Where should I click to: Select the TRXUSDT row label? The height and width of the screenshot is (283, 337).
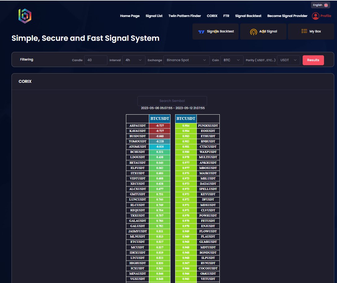click(137, 215)
